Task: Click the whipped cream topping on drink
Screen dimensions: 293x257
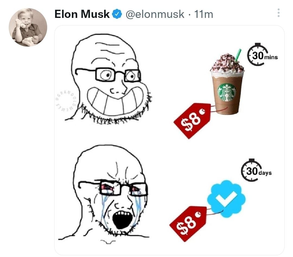Action: tap(227, 65)
